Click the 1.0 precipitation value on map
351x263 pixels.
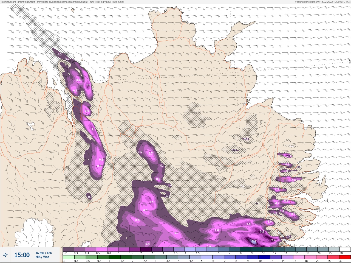coord(270,222)
